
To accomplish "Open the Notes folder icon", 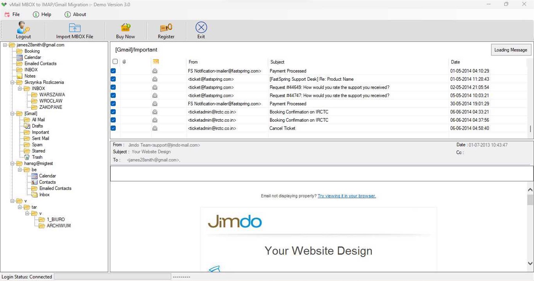I will [x=19, y=76].
